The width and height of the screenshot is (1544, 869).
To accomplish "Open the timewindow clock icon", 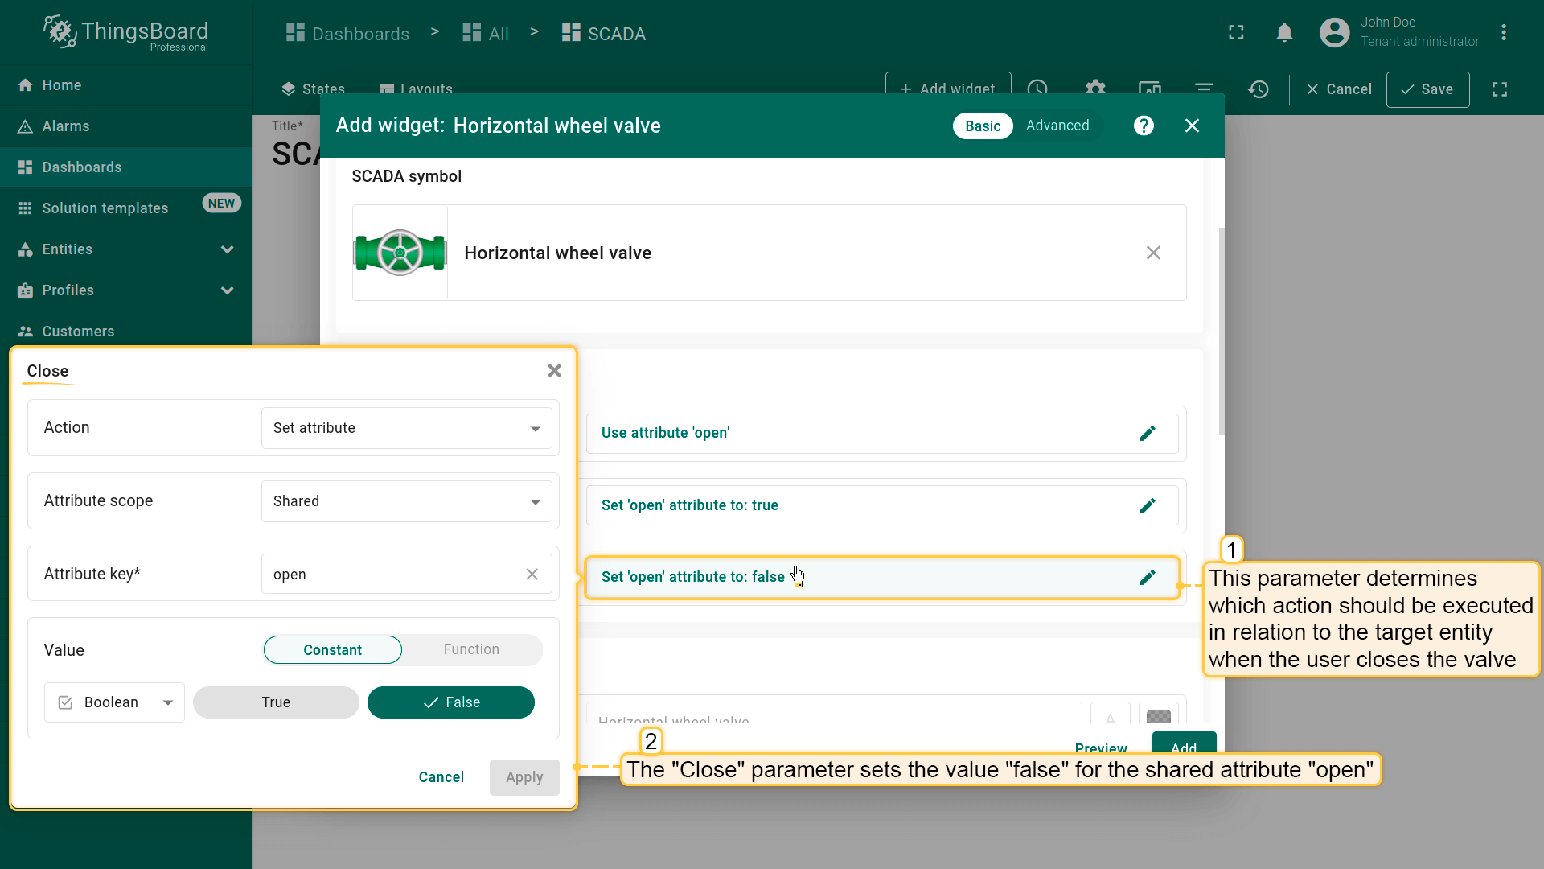I will pos(1037,88).
